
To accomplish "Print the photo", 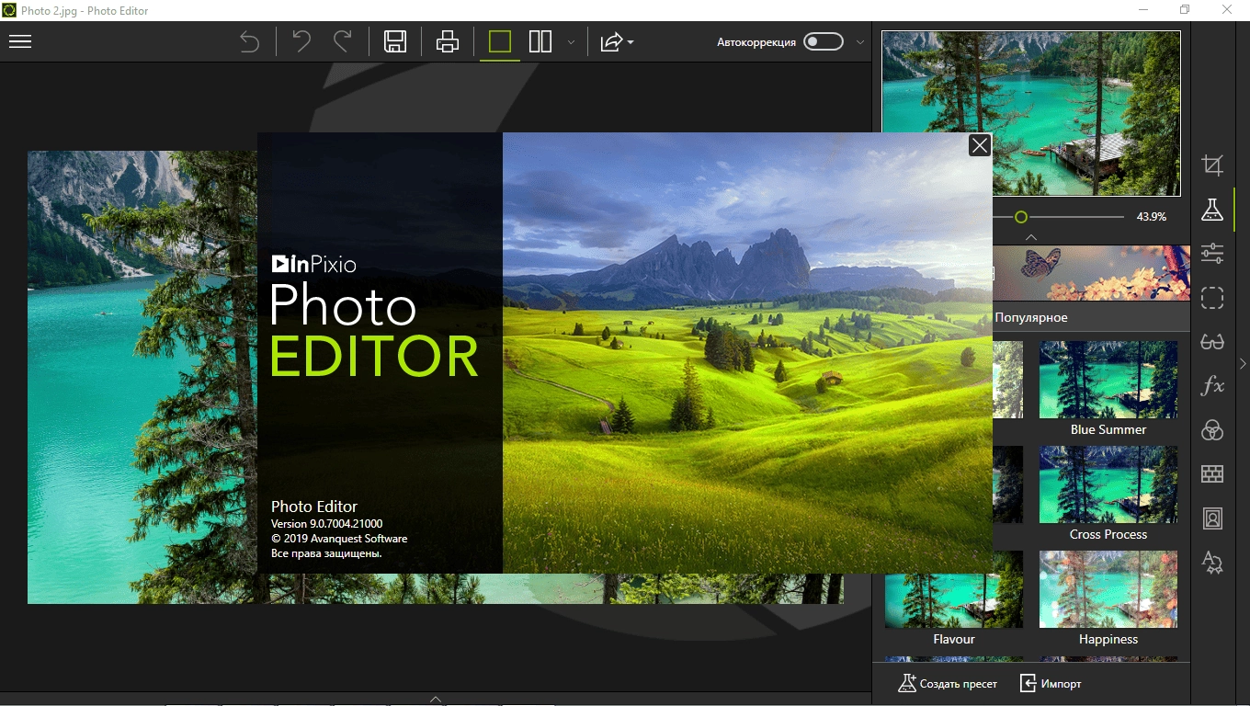I will pos(448,41).
